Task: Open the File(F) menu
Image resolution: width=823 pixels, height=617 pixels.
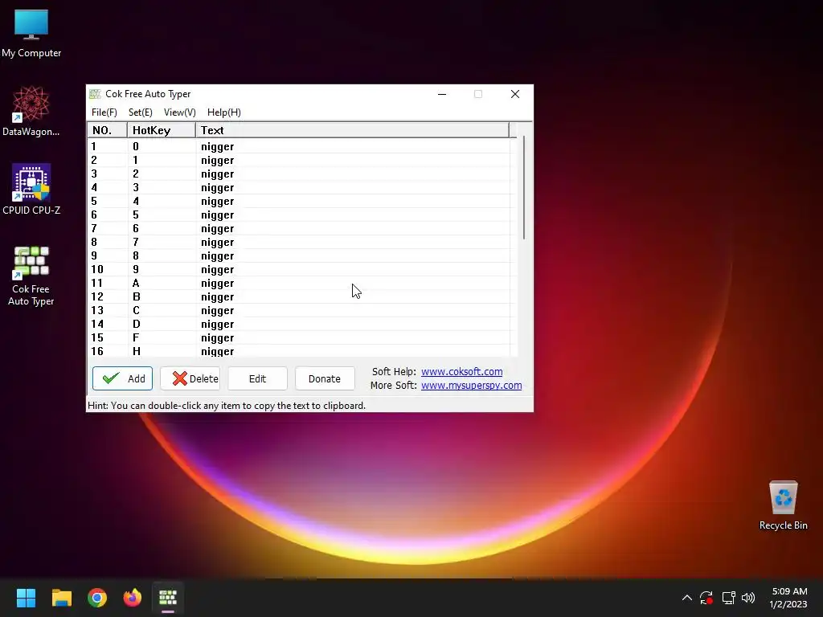Action: tap(104, 112)
